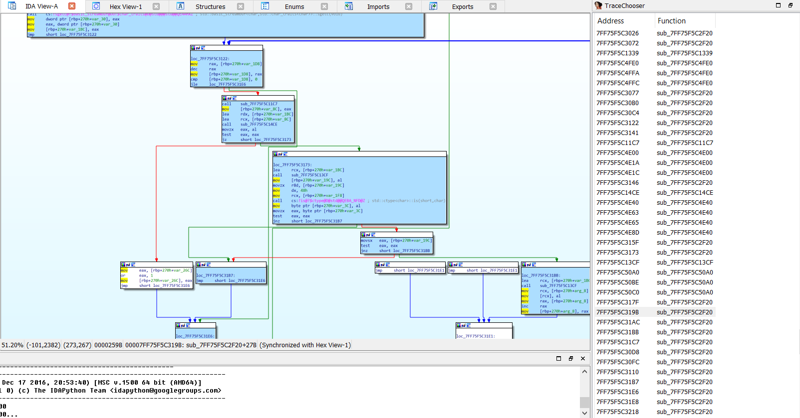This screenshot has width=800, height=418.
Task: Sort TraceChooser by Function column header
Action: (671, 21)
